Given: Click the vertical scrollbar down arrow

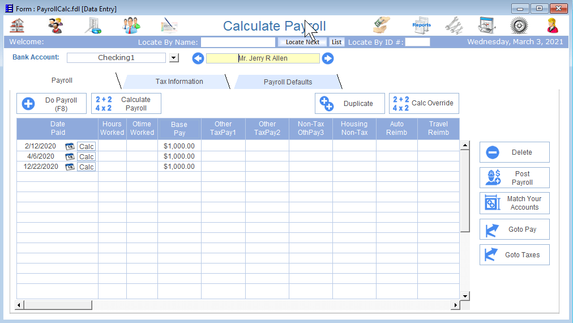Looking at the screenshot, I should click(x=465, y=296).
